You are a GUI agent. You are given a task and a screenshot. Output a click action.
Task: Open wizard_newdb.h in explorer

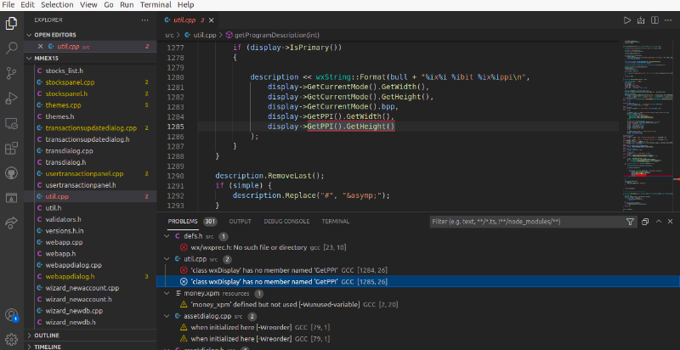(71, 322)
